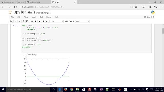Click the Python 2 kernel indicator circle
Image resolution: width=164 pixels, height=92 pixels.
153,17
